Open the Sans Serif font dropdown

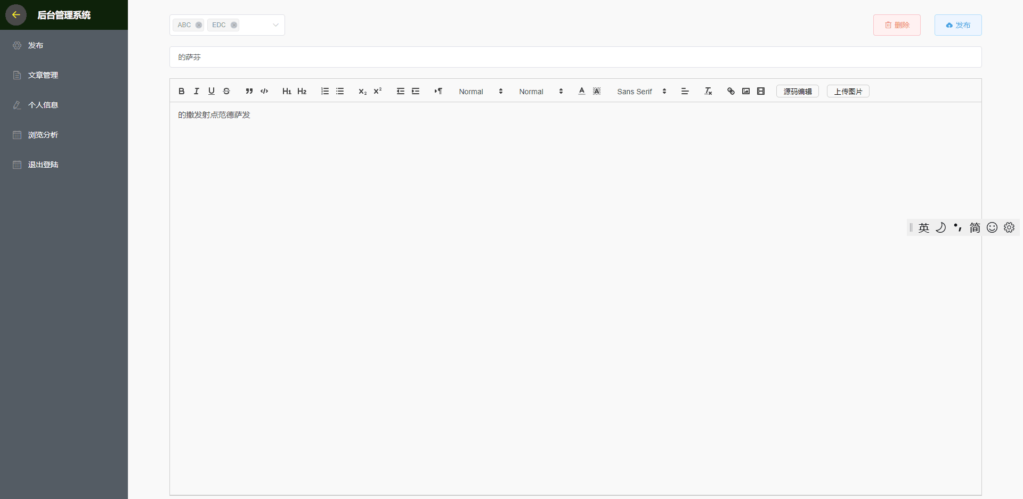[x=642, y=91]
